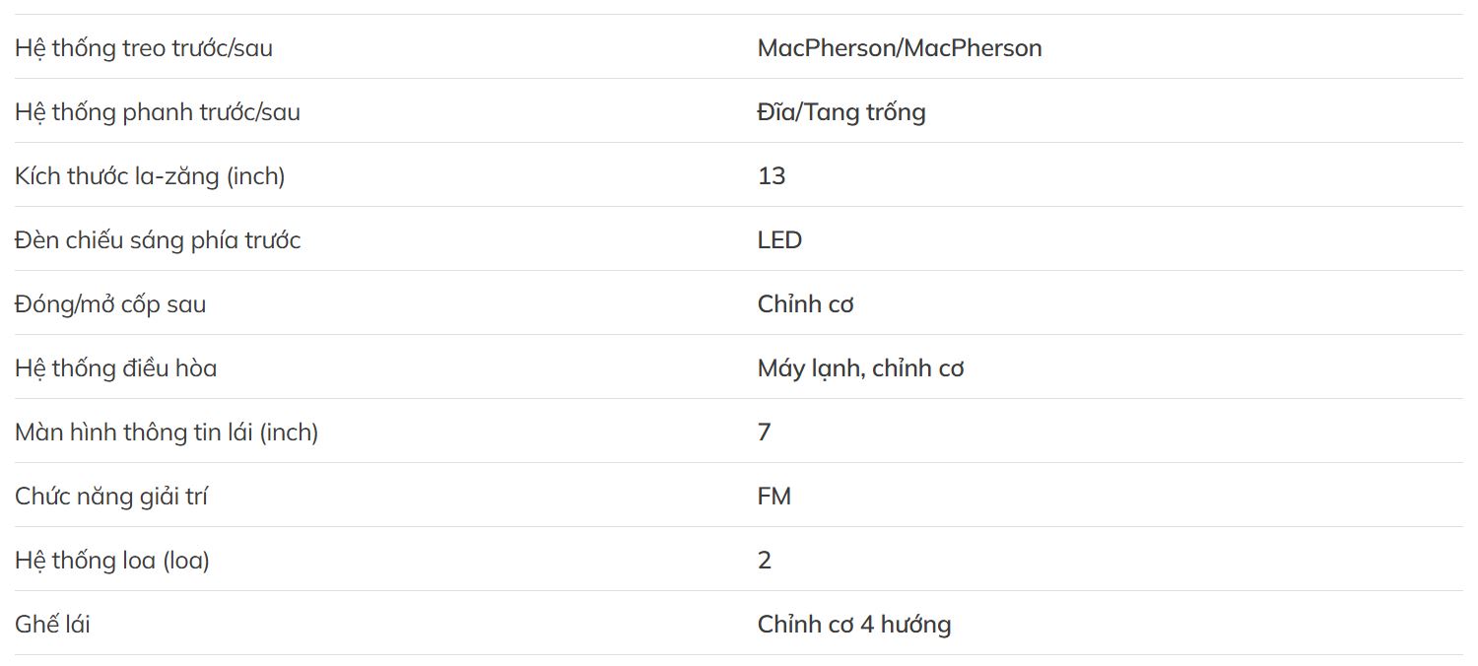Select the LED headlight value
1478x666 pixels.
(779, 240)
